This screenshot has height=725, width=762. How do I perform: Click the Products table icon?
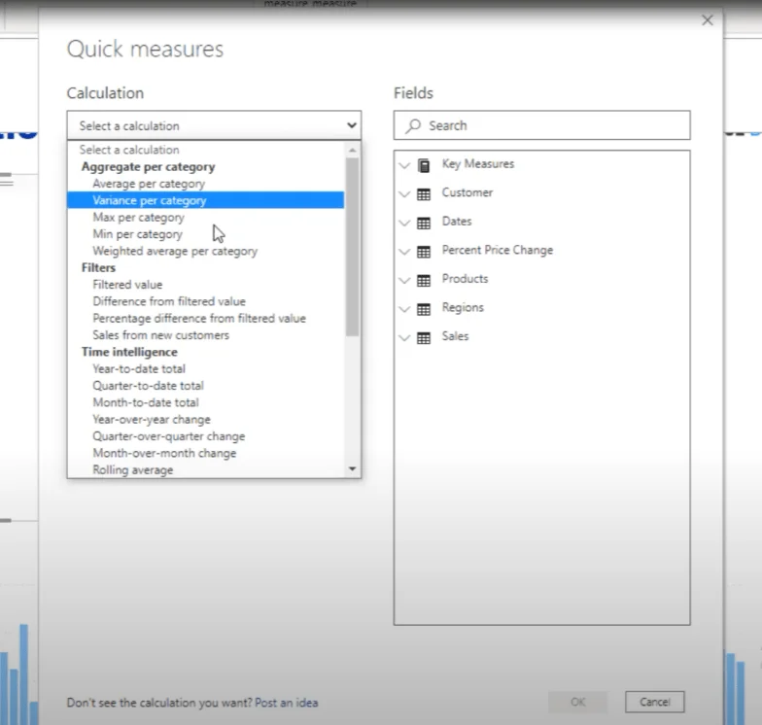(x=424, y=280)
